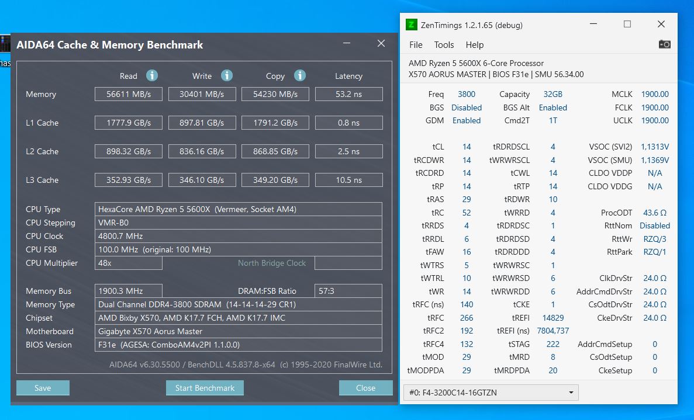Click the Write info icon in AIDA64
694x420 pixels.
point(227,75)
